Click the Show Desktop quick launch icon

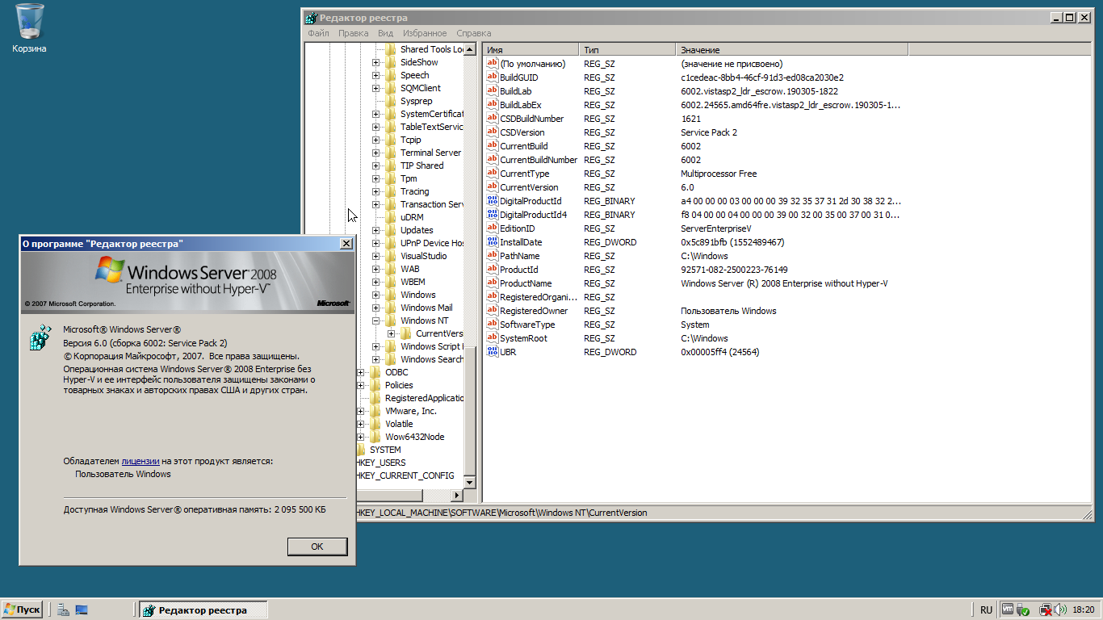click(x=82, y=610)
